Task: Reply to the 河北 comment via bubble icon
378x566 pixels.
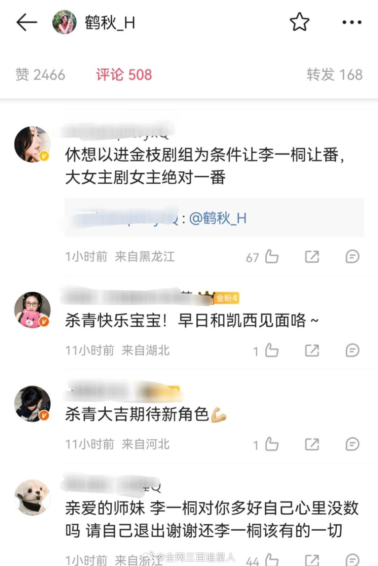Action: [x=352, y=444]
